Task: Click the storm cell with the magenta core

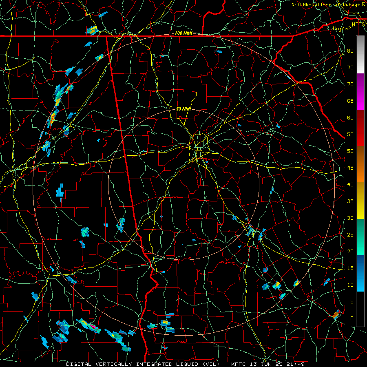Action: (x=89, y=325)
